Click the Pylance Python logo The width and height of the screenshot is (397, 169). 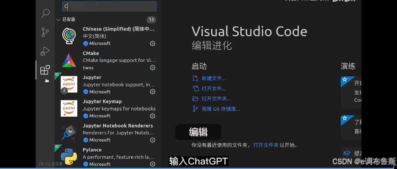[69, 157]
